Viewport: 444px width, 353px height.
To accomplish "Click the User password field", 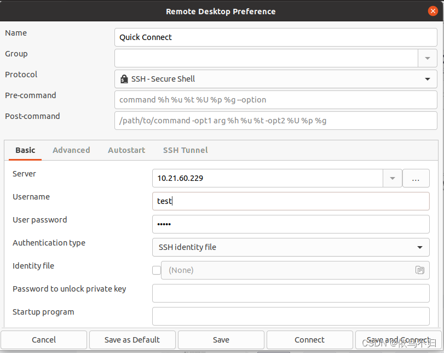I will [x=290, y=224].
